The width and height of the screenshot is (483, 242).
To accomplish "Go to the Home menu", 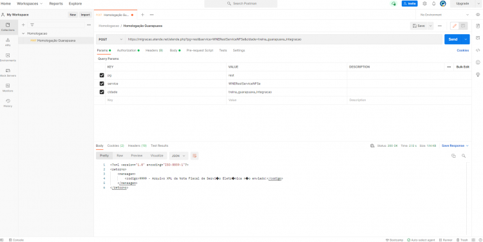I will 6,4.
